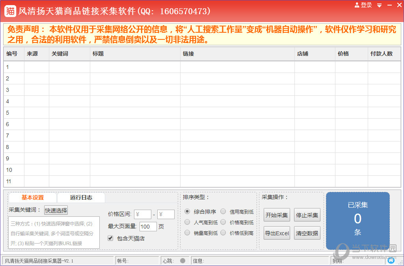Image resolution: width=404 pixels, height=266 pixels.
Task: Click the 心跳 heartbeat indicator dot
Action: 182,260
